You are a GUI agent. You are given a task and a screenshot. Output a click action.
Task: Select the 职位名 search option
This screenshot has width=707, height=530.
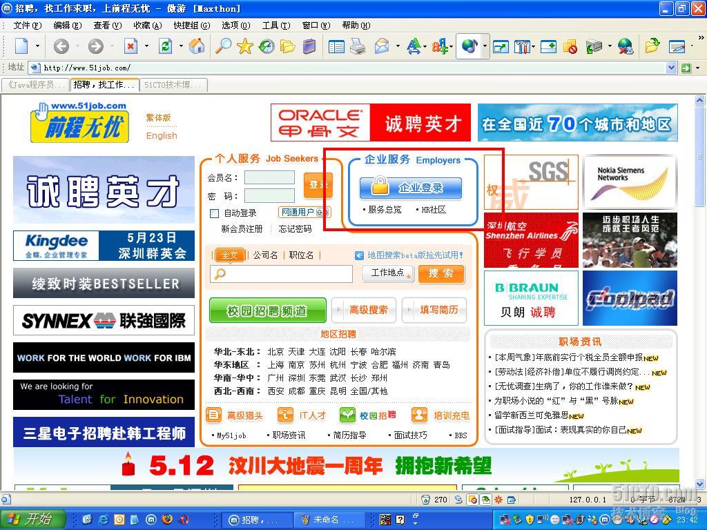(301, 255)
